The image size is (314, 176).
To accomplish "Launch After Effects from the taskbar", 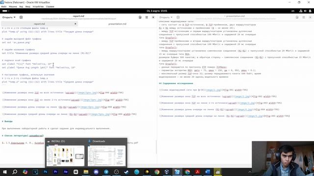I will tap(65, 172).
